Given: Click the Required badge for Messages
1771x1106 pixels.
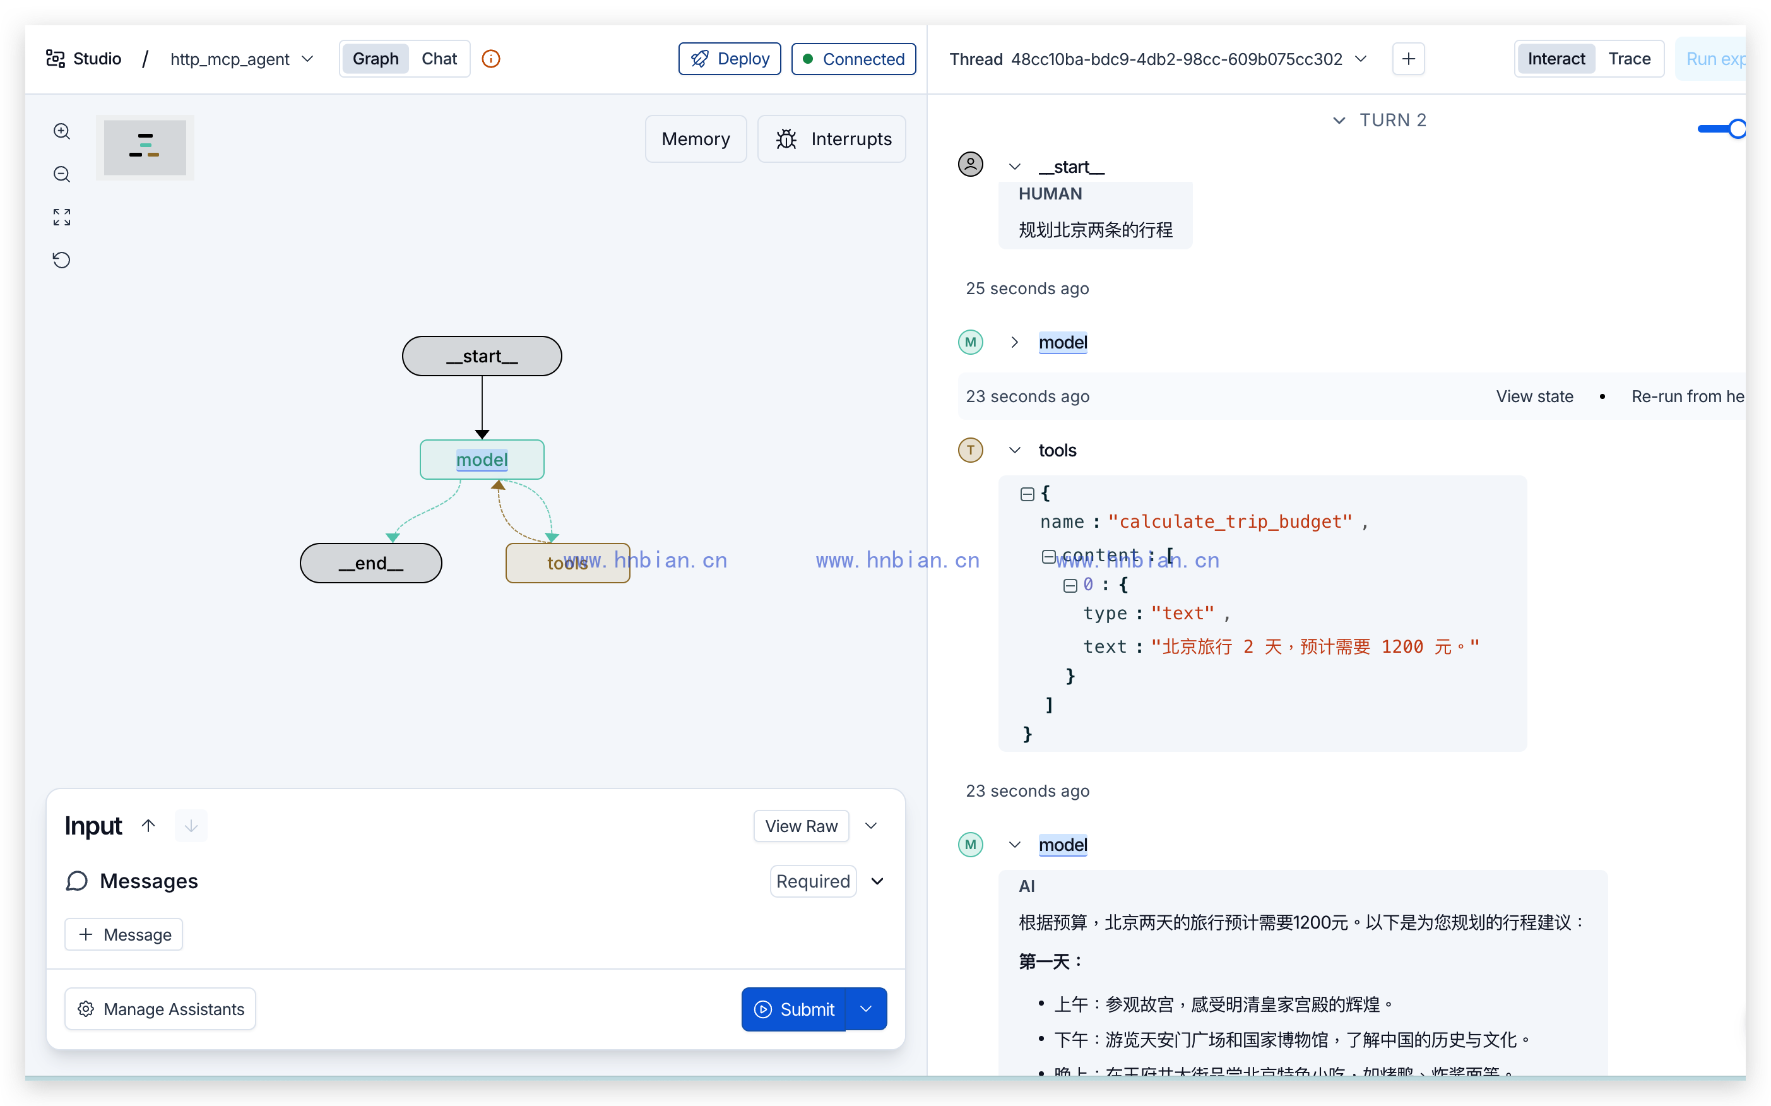Looking at the screenshot, I should click(x=813, y=881).
